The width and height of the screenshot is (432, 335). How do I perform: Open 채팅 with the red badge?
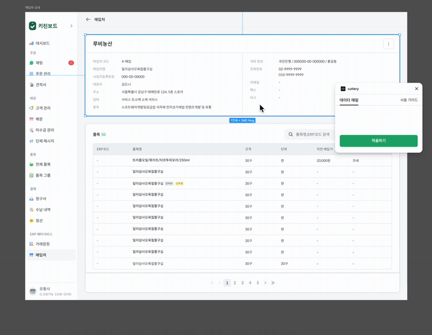coord(51,63)
